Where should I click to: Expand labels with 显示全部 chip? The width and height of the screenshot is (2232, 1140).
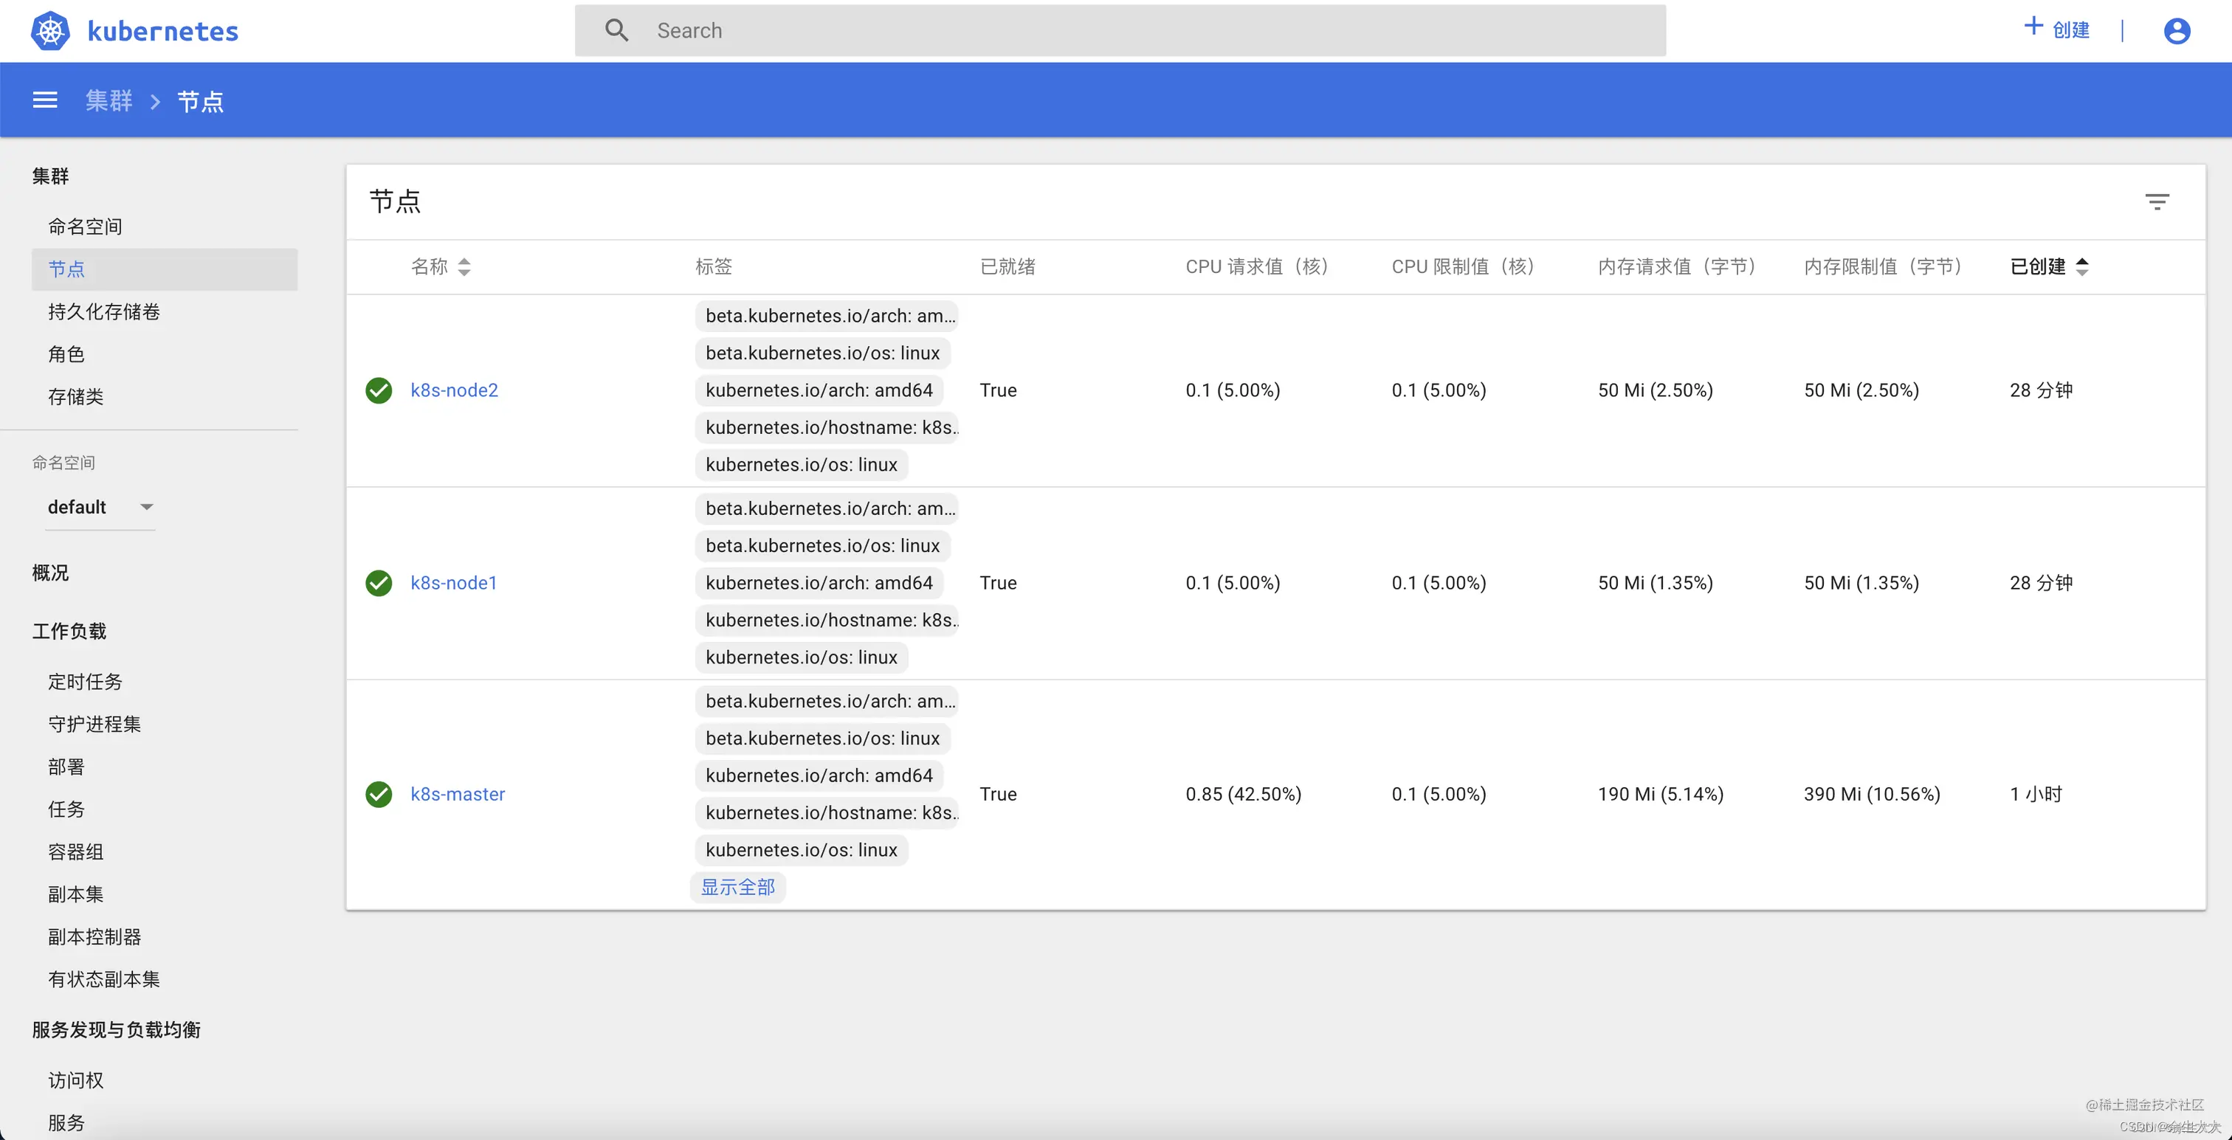[x=737, y=887]
